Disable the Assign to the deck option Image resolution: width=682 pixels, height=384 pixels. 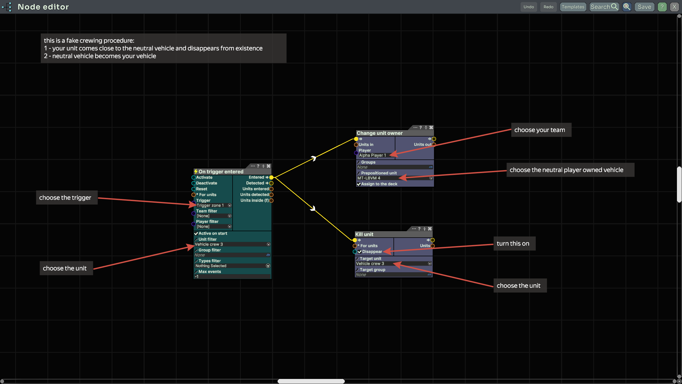click(359, 184)
